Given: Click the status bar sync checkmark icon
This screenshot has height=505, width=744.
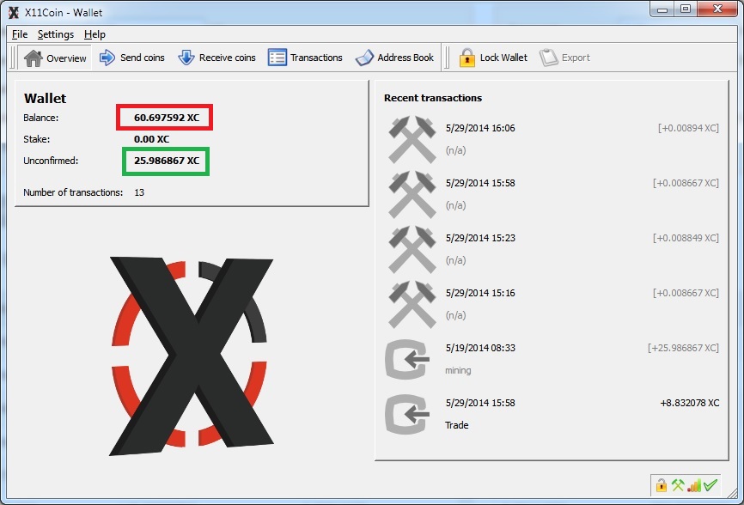Looking at the screenshot, I should (x=710, y=485).
